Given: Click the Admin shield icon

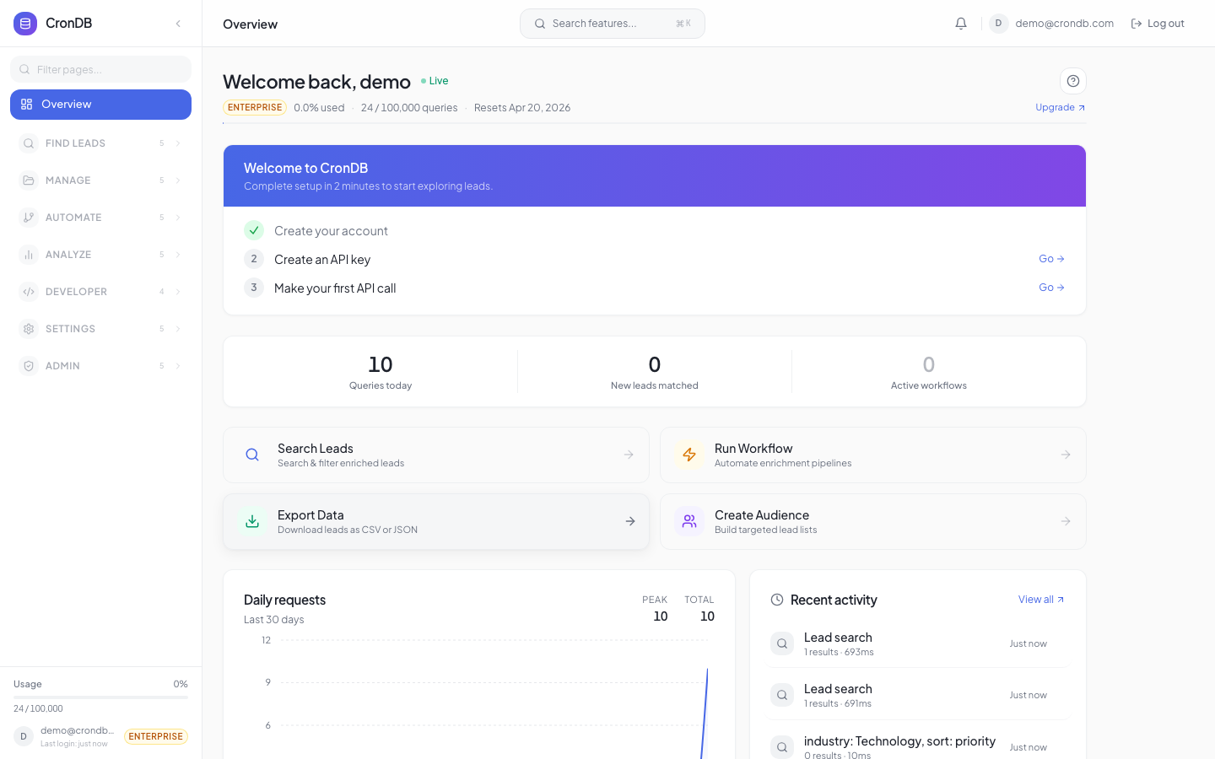Looking at the screenshot, I should click(x=29, y=366).
